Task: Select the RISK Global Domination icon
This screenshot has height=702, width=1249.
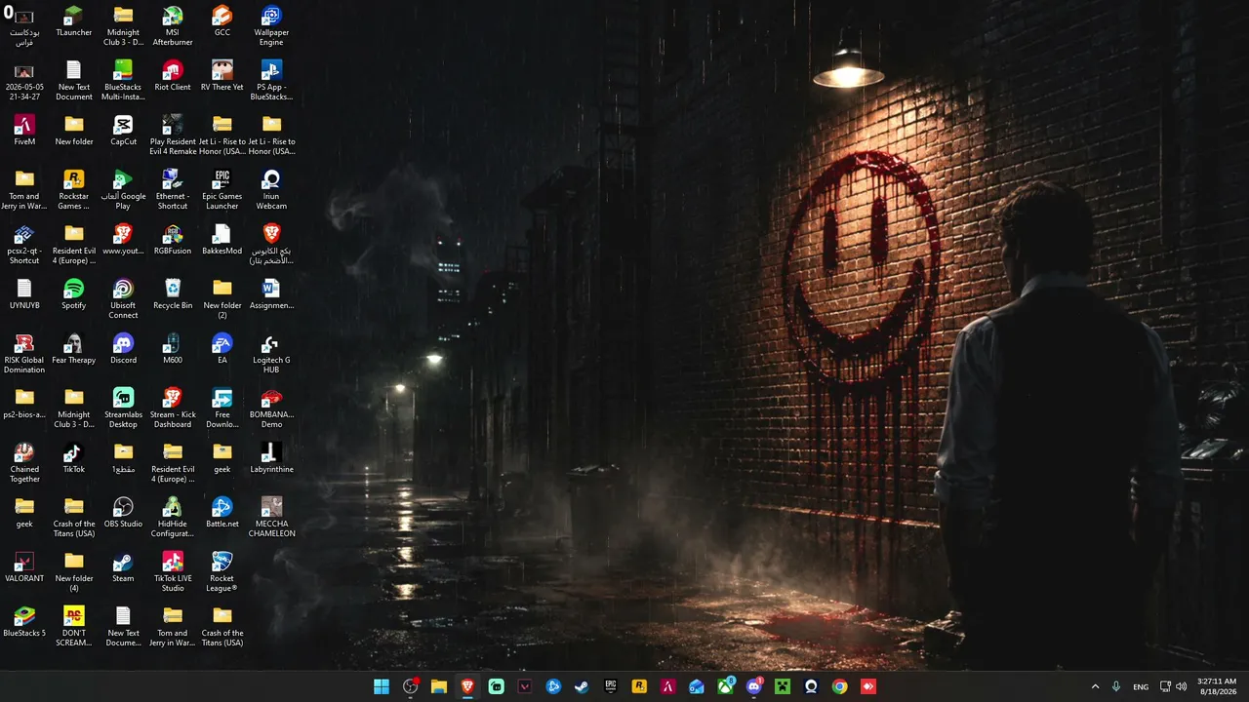Action: (x=24, y=354)
